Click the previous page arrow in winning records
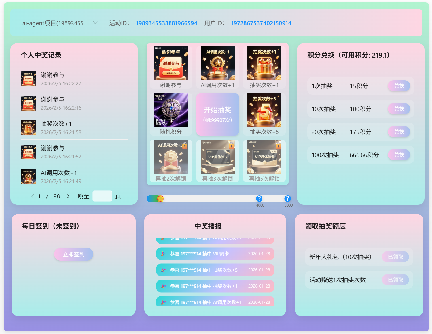The width and height of the screenshot is (432, 334). (x=32, y=196)
